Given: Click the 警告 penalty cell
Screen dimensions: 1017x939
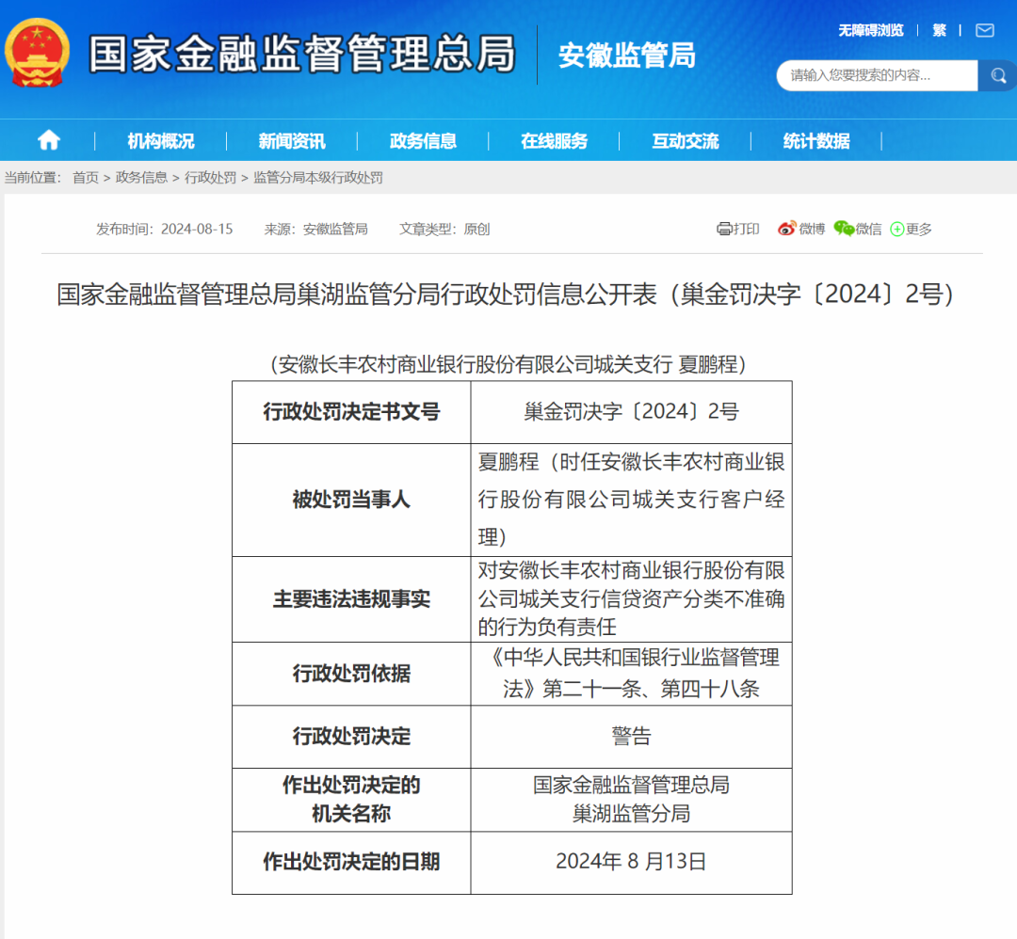Looking at the screenshot, I should point(631,737).
